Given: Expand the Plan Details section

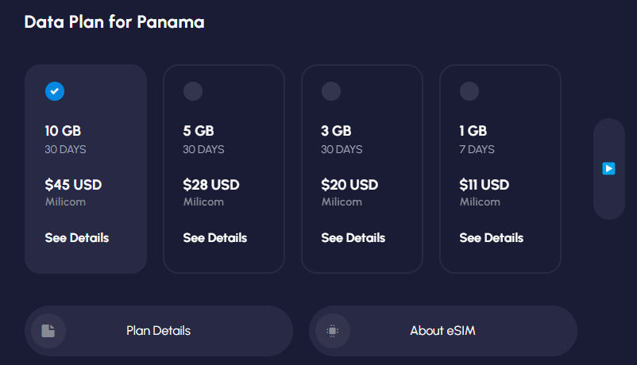Looking at the screenshot, I should point(159,331).
